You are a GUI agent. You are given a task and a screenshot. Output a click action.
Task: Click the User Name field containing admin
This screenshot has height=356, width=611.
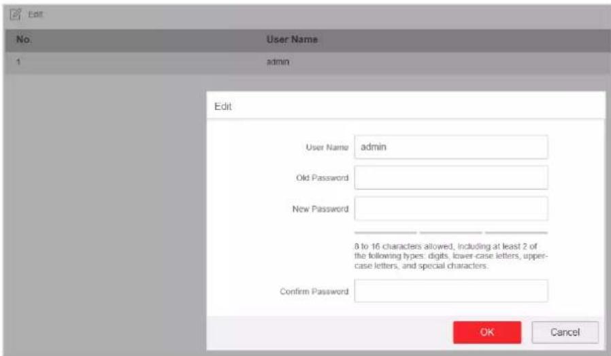coord(451,147)
